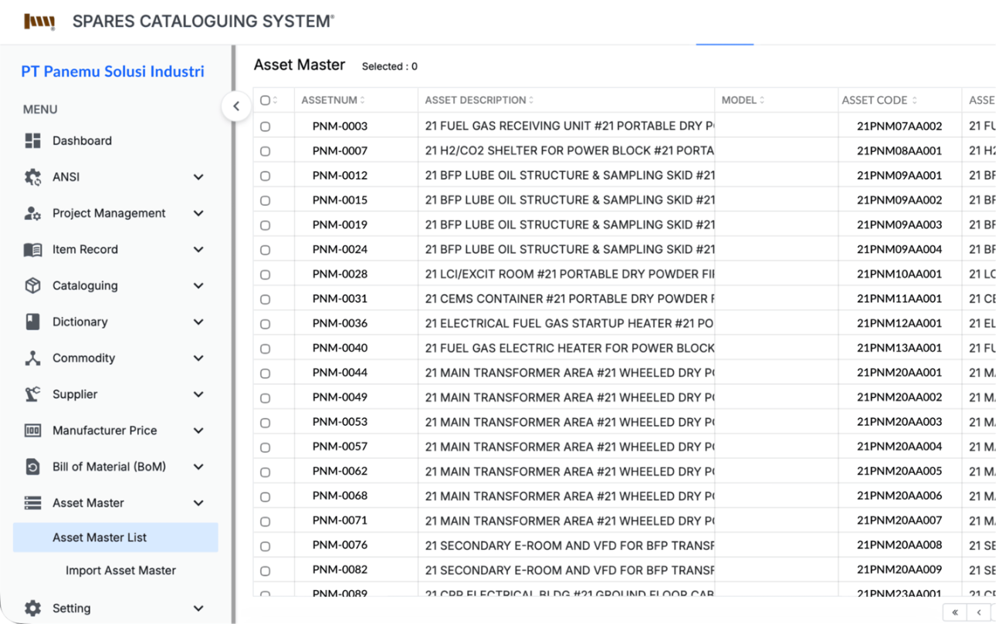
Task: Click the Cataloguing box icon
Action: [x=32, y=285]
